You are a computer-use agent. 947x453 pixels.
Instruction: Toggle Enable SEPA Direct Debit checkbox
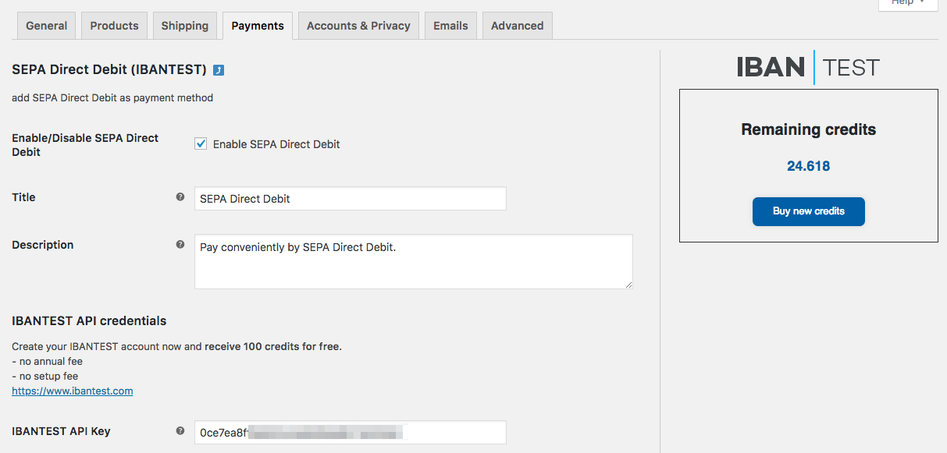pyautogui.click(x=201, y=143)
